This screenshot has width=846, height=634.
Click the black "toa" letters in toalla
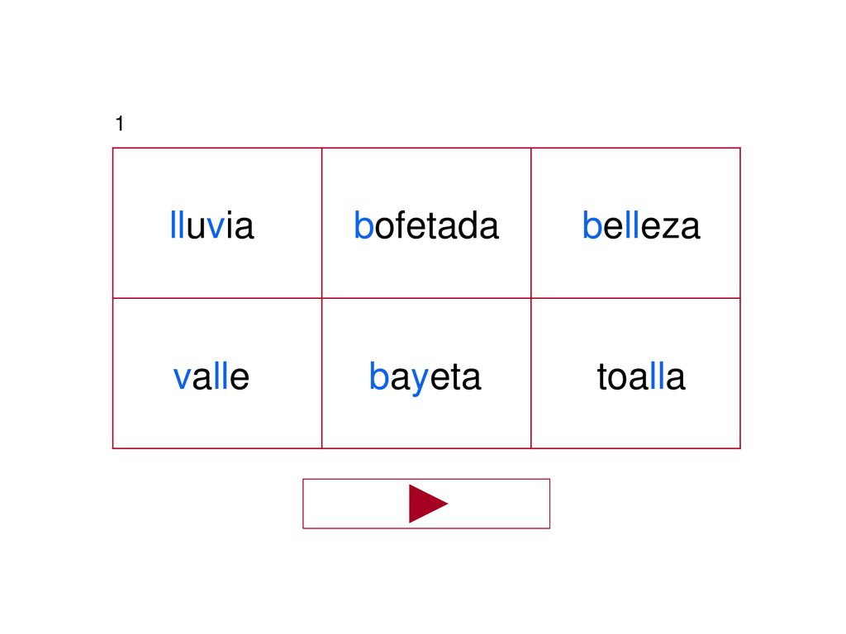[623, 376]
